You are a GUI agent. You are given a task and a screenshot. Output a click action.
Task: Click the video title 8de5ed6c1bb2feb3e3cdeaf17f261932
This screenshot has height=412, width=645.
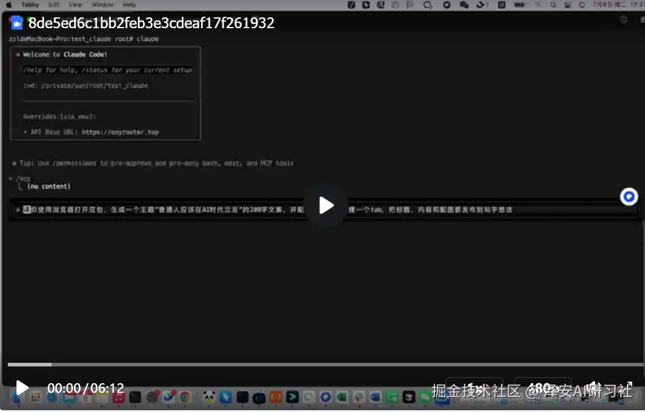tap(151, 23)
